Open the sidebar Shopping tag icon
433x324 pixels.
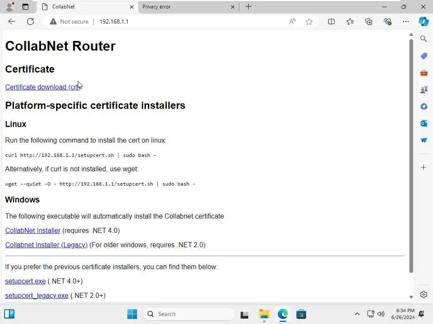point(424,56)
